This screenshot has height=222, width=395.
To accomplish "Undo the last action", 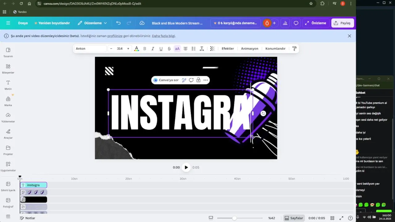I will tap(118, 23).
